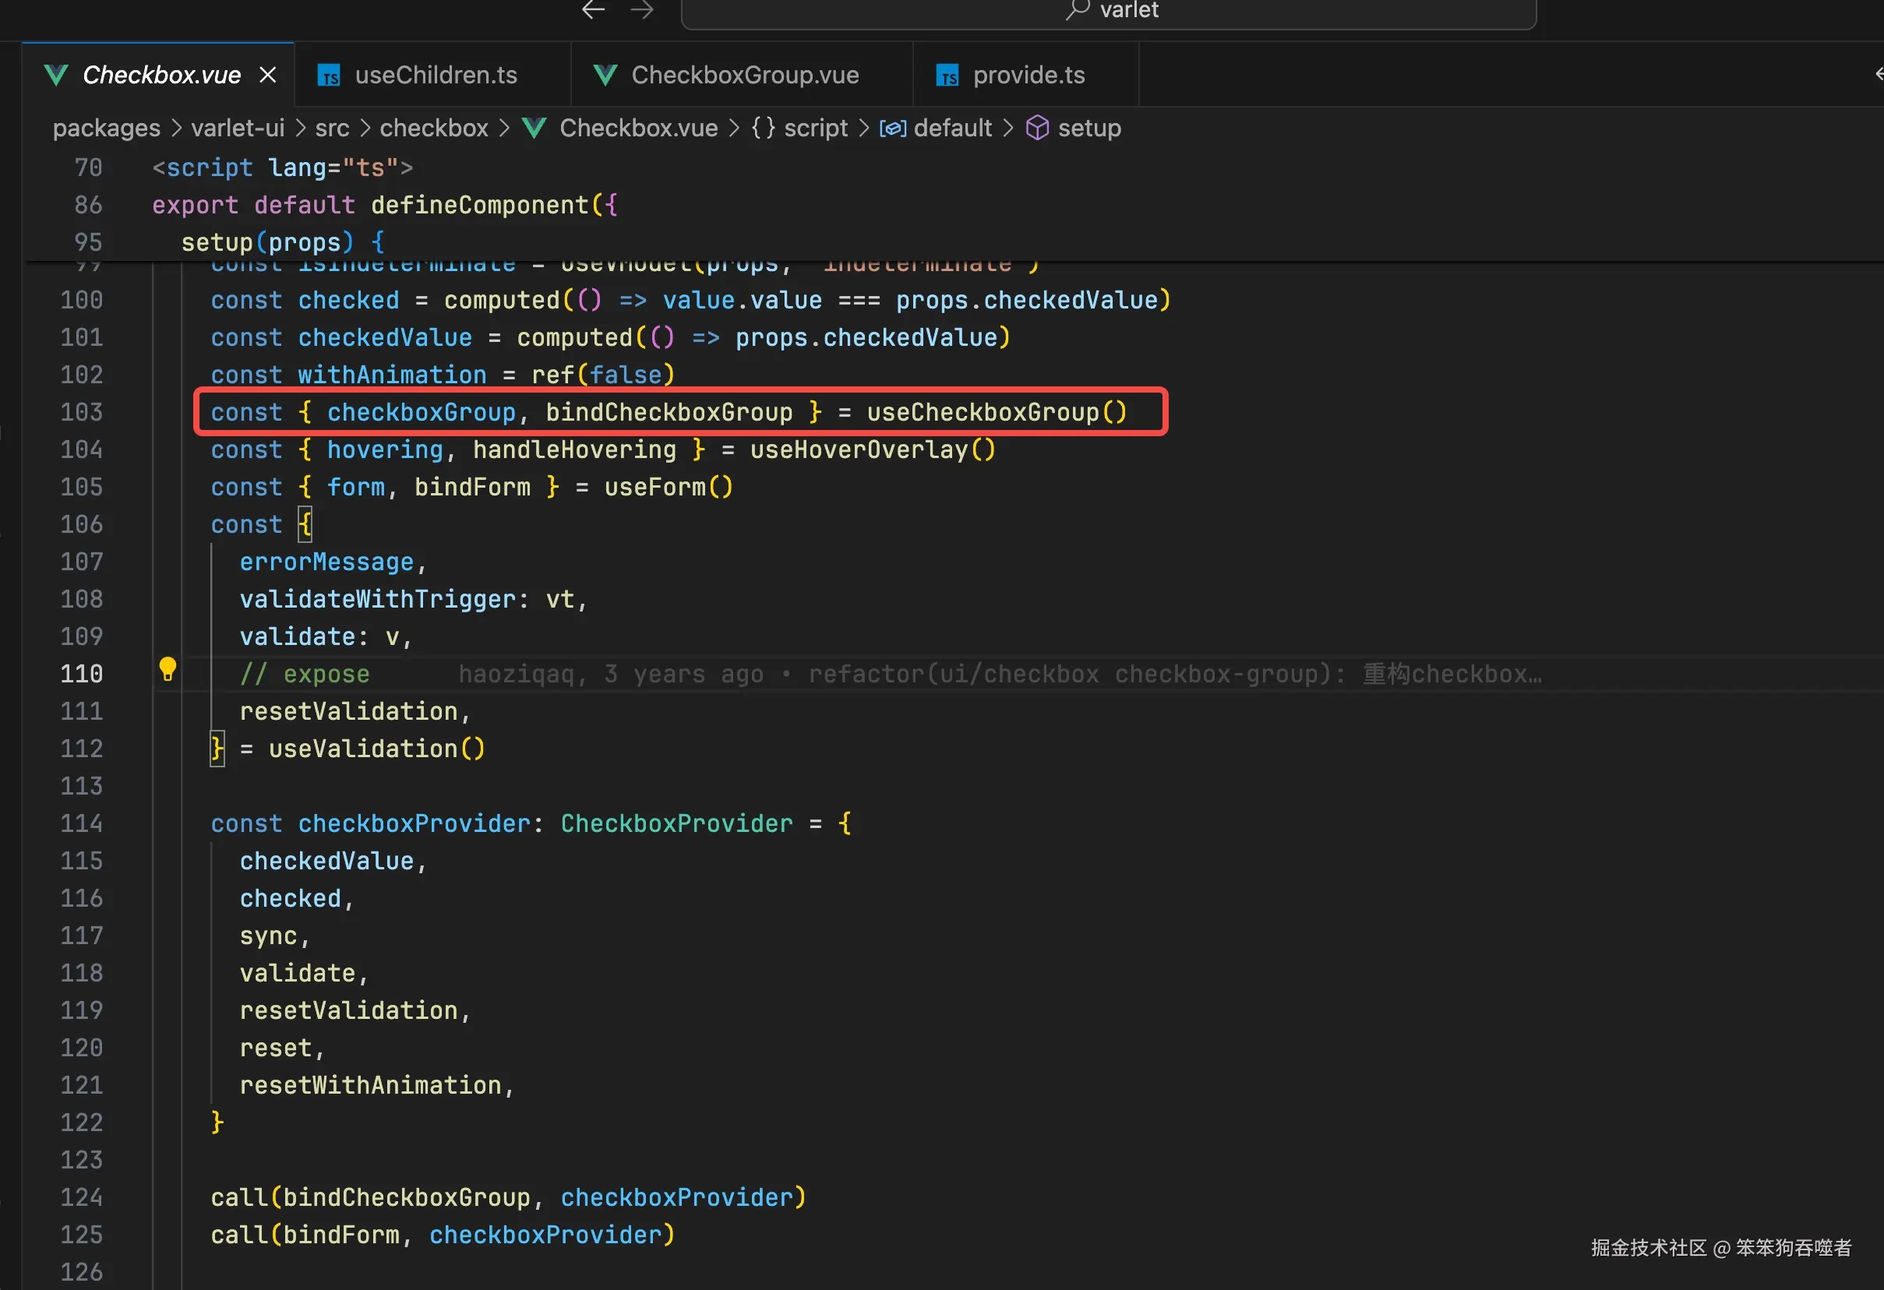This screenshot has height=1290, width=1884.
Task: Click the useCheckboxGroup function call on line 103
Action: coord(982,412)
